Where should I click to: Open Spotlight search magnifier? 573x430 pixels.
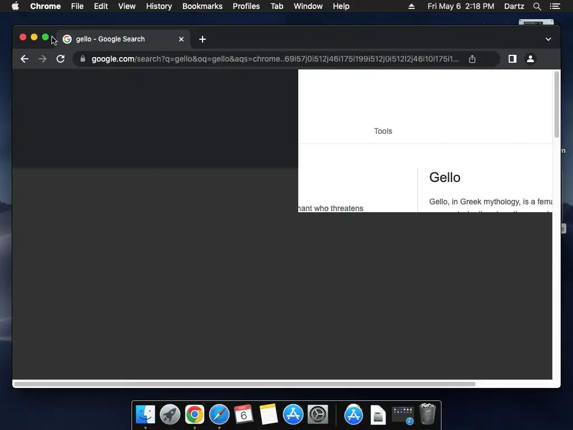[x=537, y=6]
